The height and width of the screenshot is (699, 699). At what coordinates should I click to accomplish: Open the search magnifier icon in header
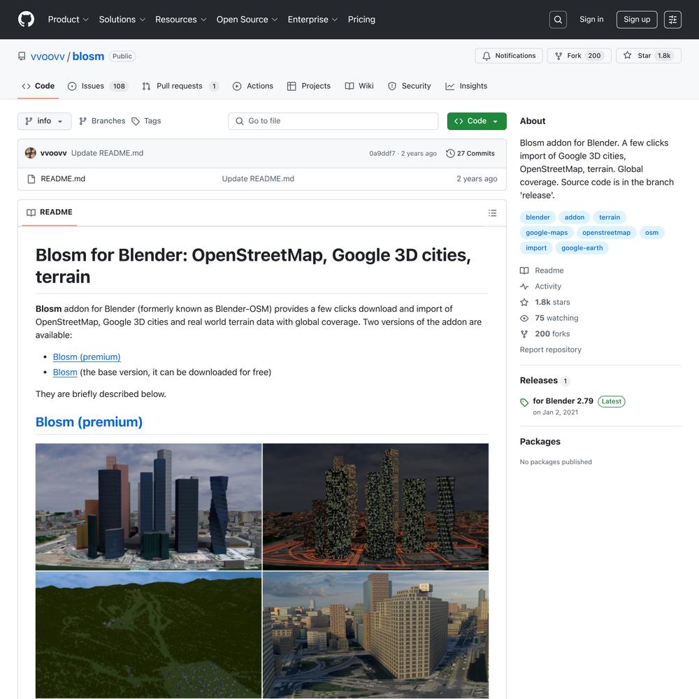coord(558,20)
